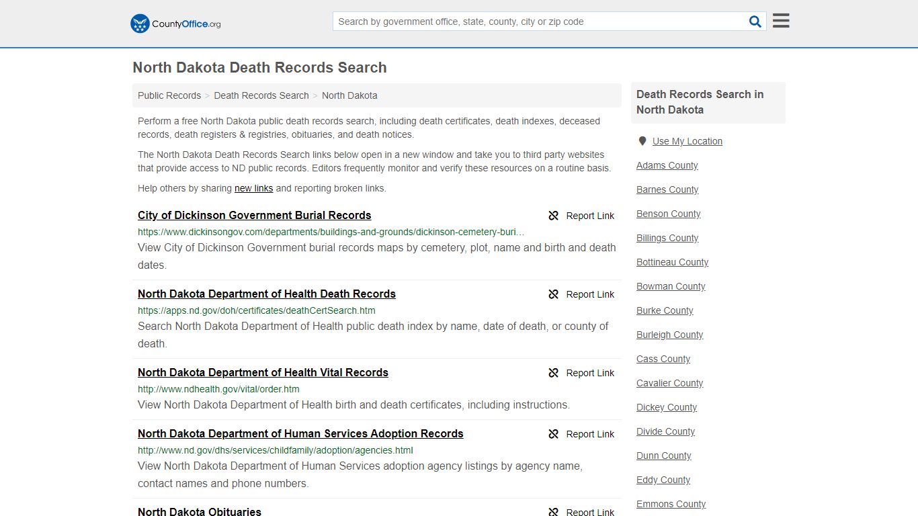Viewport: 918px width, 516px height.
Task: Select Cavalier County
Action: (670, 383)
